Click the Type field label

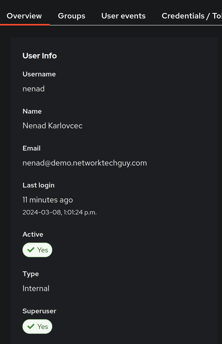click(31, 274)
